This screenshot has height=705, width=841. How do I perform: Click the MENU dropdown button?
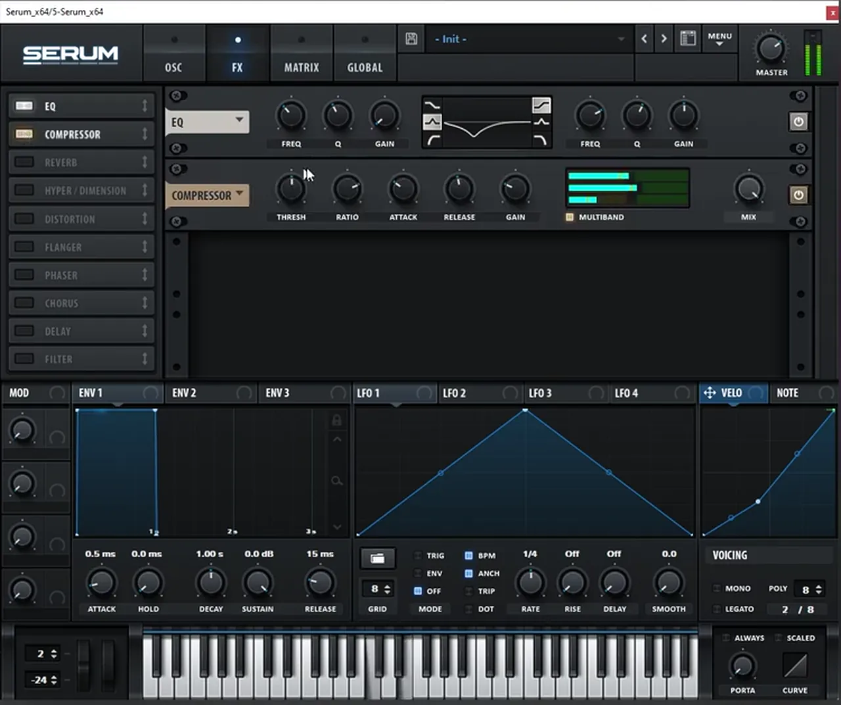click(x=719, y=39)
